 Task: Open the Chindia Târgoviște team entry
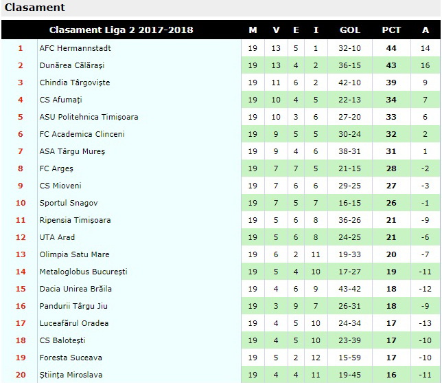75,83
